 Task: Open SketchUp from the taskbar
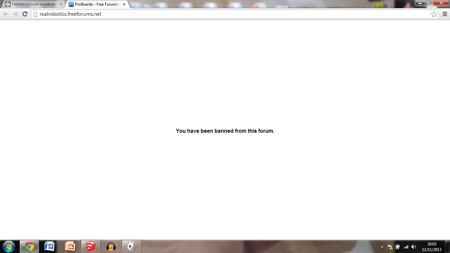[x=91, y=246]
